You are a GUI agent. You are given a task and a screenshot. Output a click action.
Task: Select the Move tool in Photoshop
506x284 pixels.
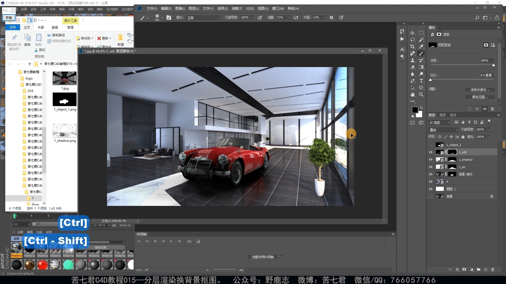pos(412,33)
